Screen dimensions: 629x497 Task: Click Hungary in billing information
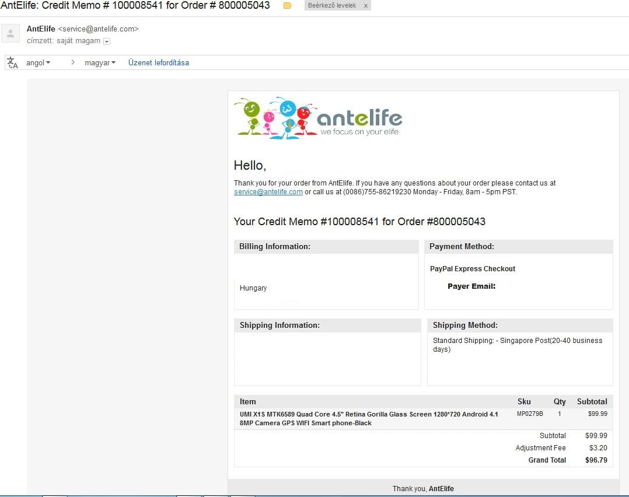tap(253, 288)
